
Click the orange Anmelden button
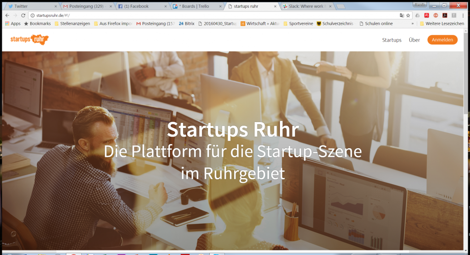tap(442, 39)
